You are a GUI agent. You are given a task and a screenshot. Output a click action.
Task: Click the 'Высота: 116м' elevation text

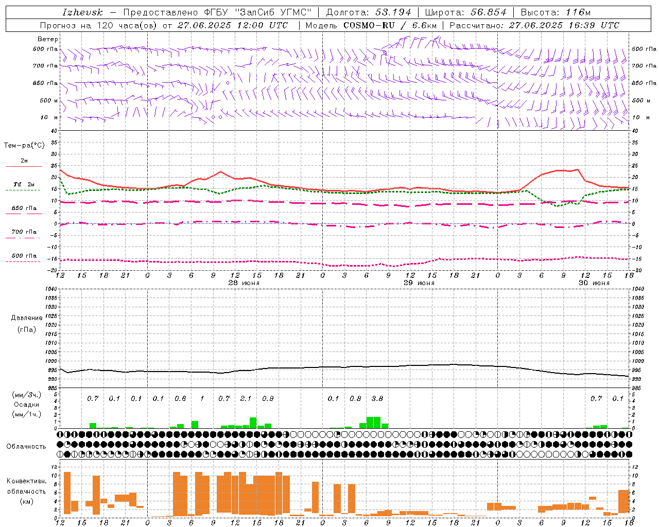click(x=556, y=12)
